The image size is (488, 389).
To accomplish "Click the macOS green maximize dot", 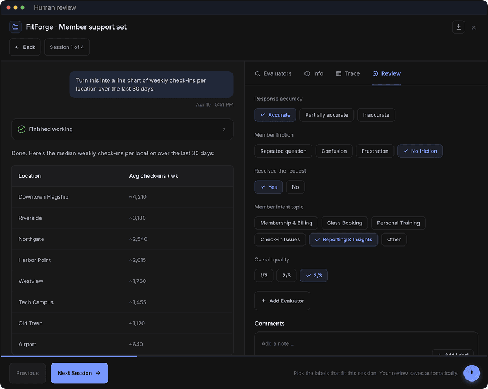I will click(22, 7).
